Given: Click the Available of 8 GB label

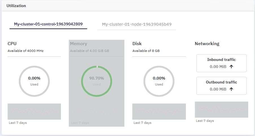Looking at the screenshot, I should tap(146, 51).
